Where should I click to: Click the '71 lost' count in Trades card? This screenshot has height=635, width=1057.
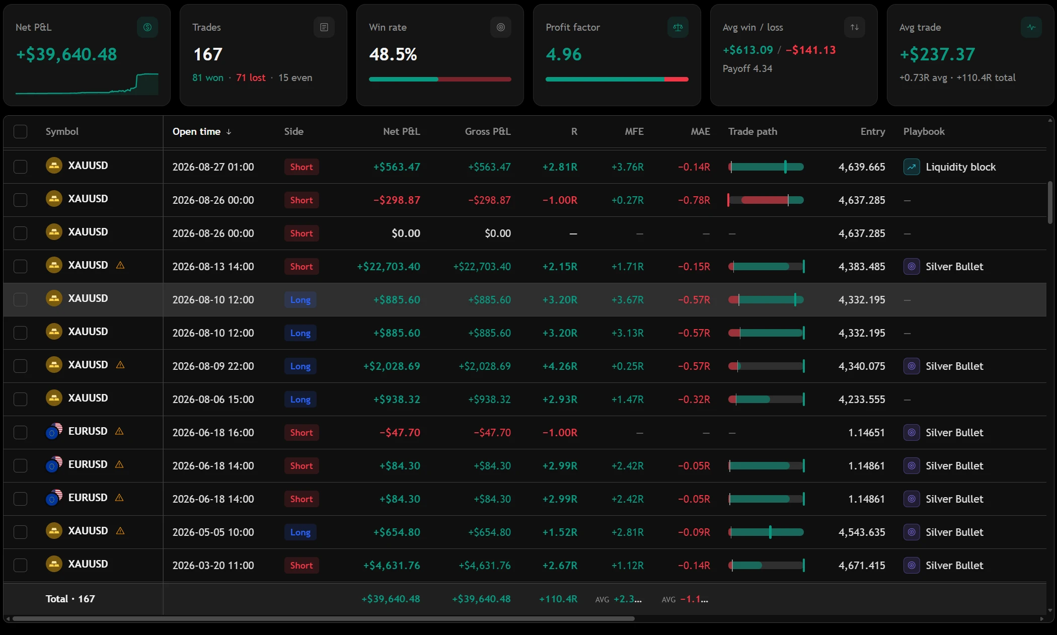(251, 78)
